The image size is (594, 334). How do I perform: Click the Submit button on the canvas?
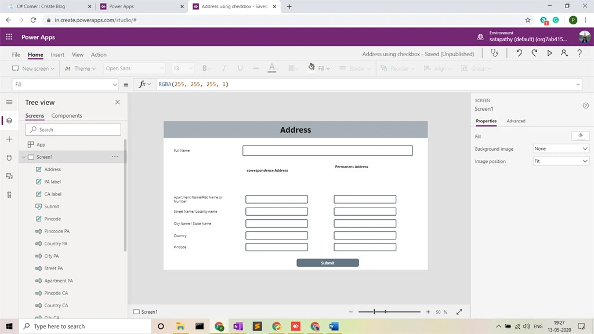[x=328, y=263]
